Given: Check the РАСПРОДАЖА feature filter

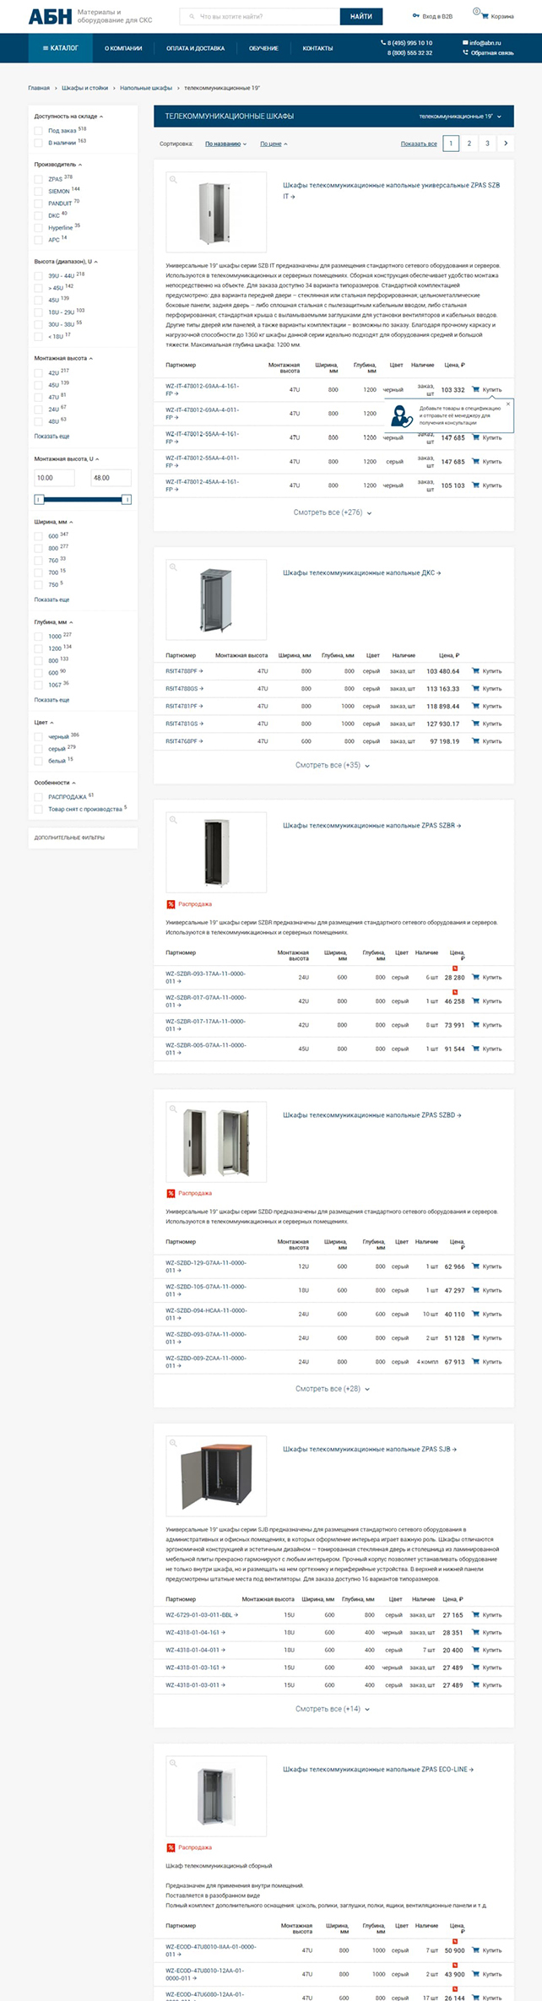Looking at the screenshot, I should (x=39, y=796).
